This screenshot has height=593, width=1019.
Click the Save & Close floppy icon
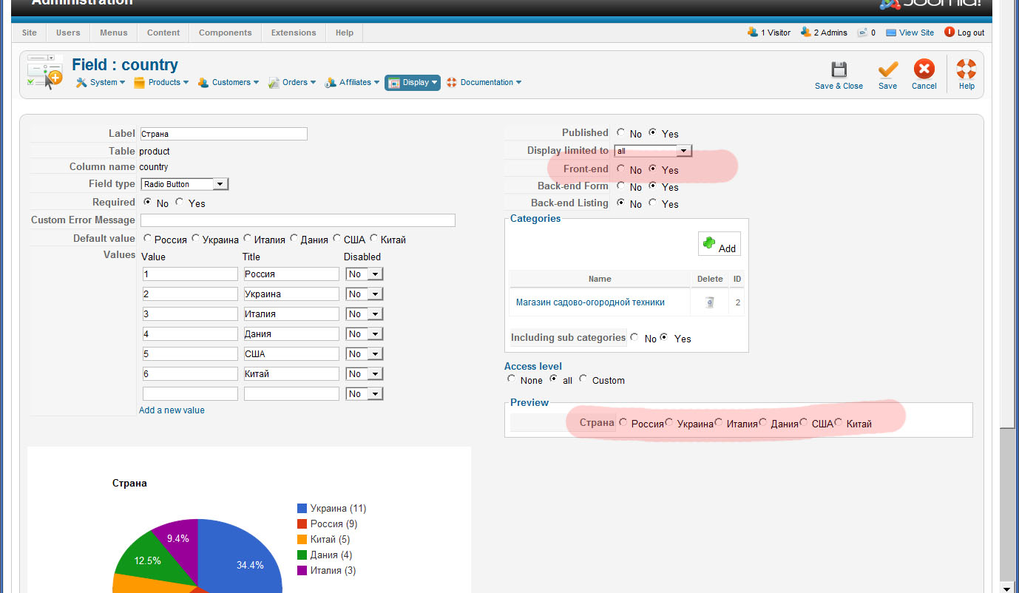tap(839, 70)
